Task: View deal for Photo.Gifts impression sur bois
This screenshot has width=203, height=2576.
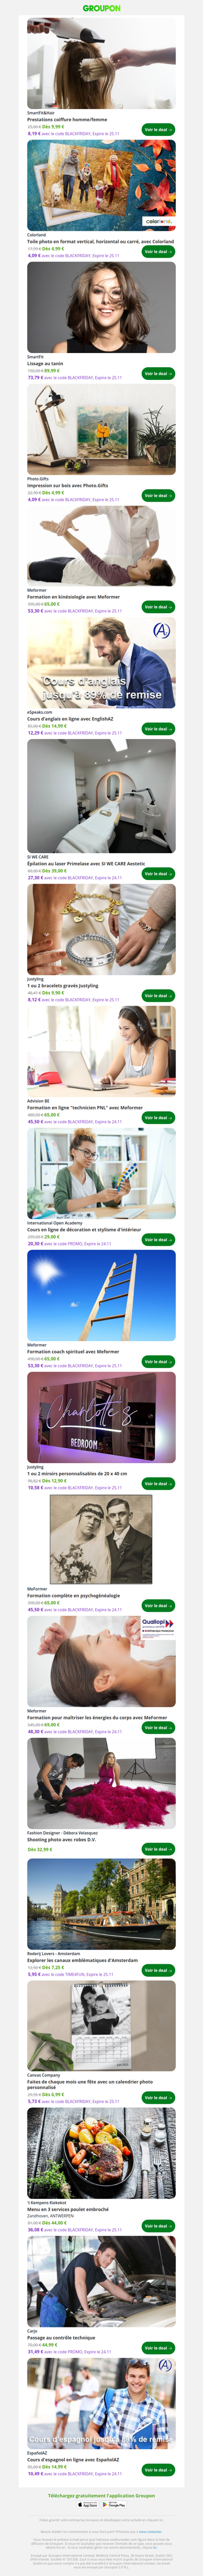Action: (x=158, y=495)
